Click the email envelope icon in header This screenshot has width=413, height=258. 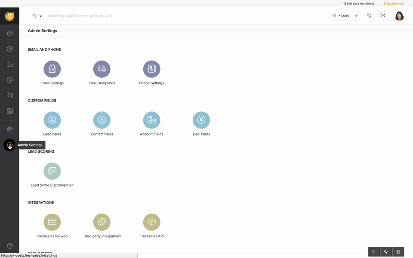383,16
